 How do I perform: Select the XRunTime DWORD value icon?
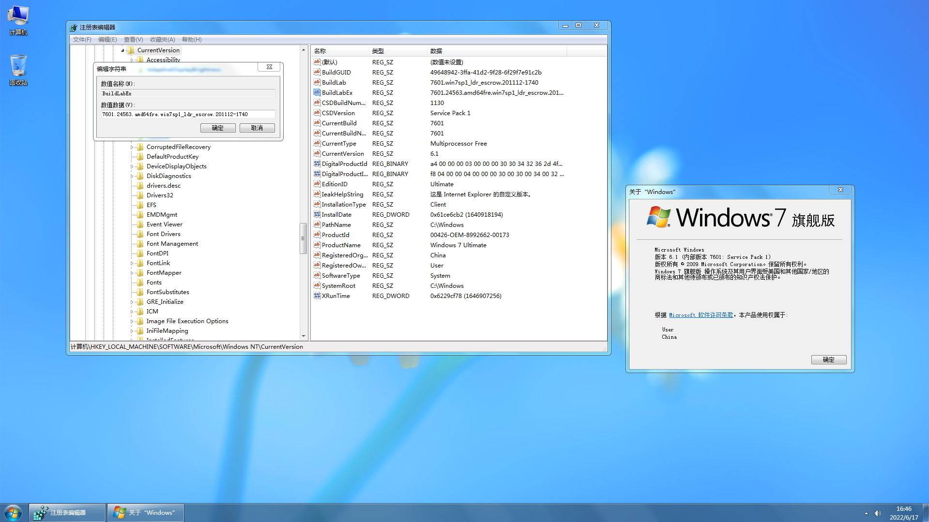[x=317, y=296]
